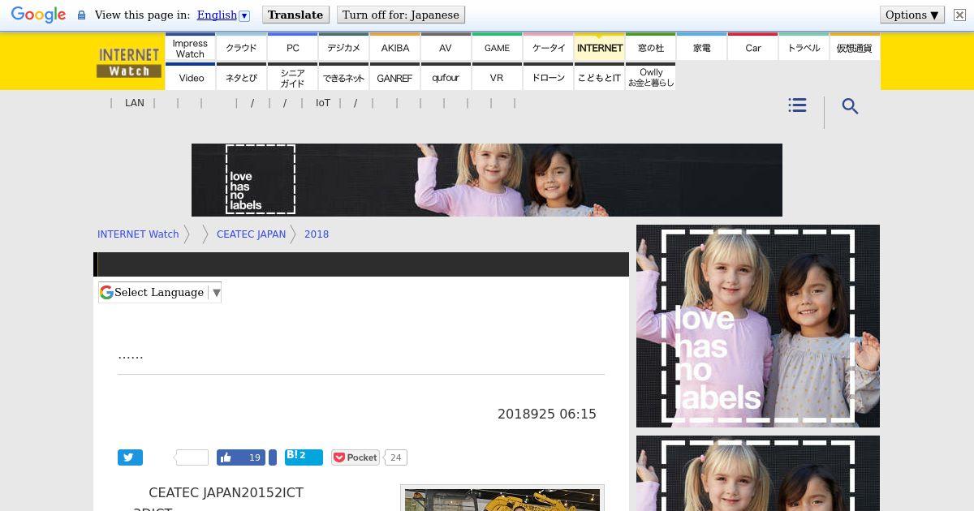
Task: Open the クラウド tab
Action: coord(241,48)
